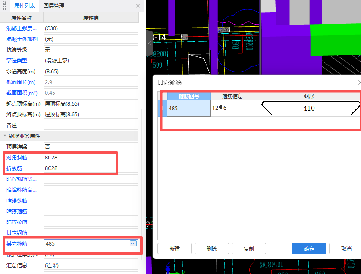Click the 复制 button
This screenshot has height=274, width=361.
(x=249, y=249)
